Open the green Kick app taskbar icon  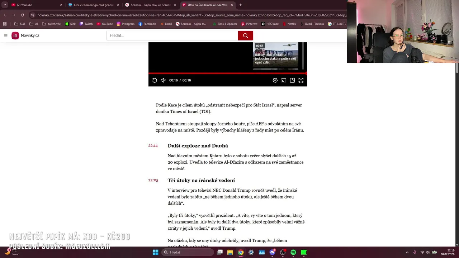point(304,252)
